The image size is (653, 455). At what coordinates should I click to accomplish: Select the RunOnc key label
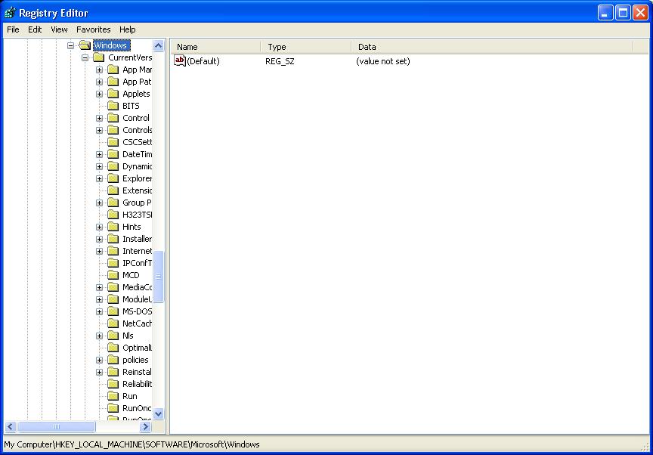(137, 408)
